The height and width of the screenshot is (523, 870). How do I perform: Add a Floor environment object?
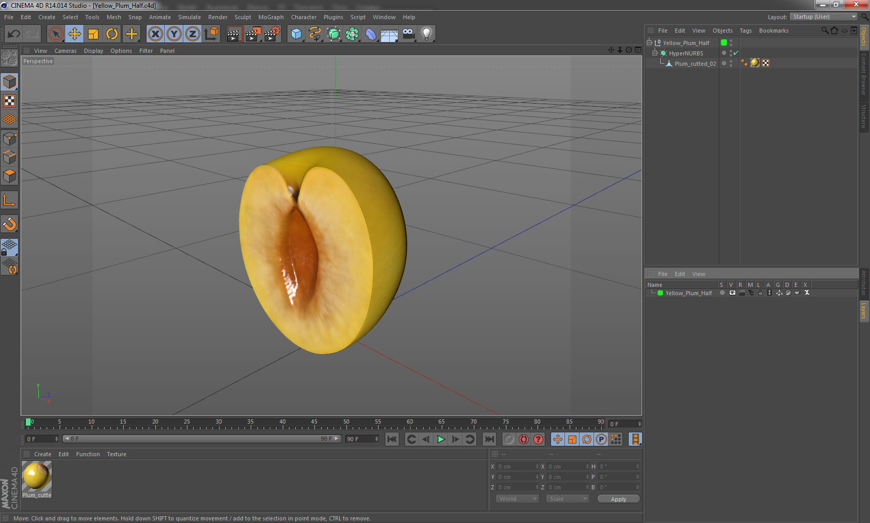pyautogui.click(x=389, y=34)
